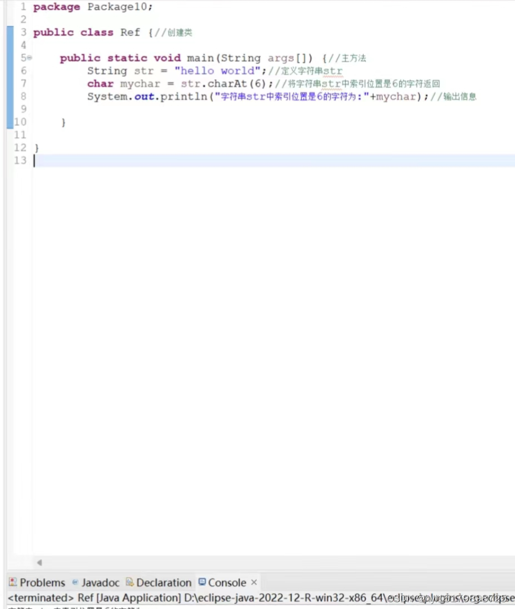Click the class name 'Ref' on line 3

130,32
